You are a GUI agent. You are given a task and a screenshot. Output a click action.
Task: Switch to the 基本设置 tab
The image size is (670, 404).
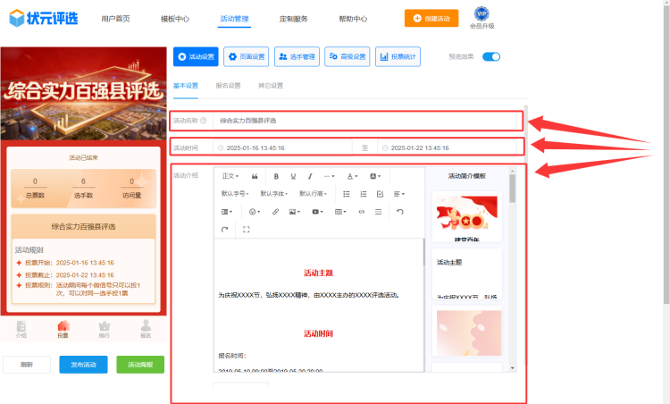(186, 86)
